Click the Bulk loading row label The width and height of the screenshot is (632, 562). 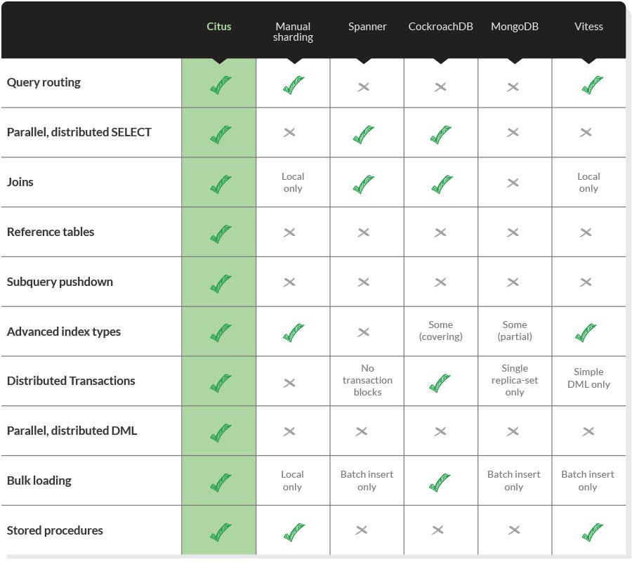point(39,481)
